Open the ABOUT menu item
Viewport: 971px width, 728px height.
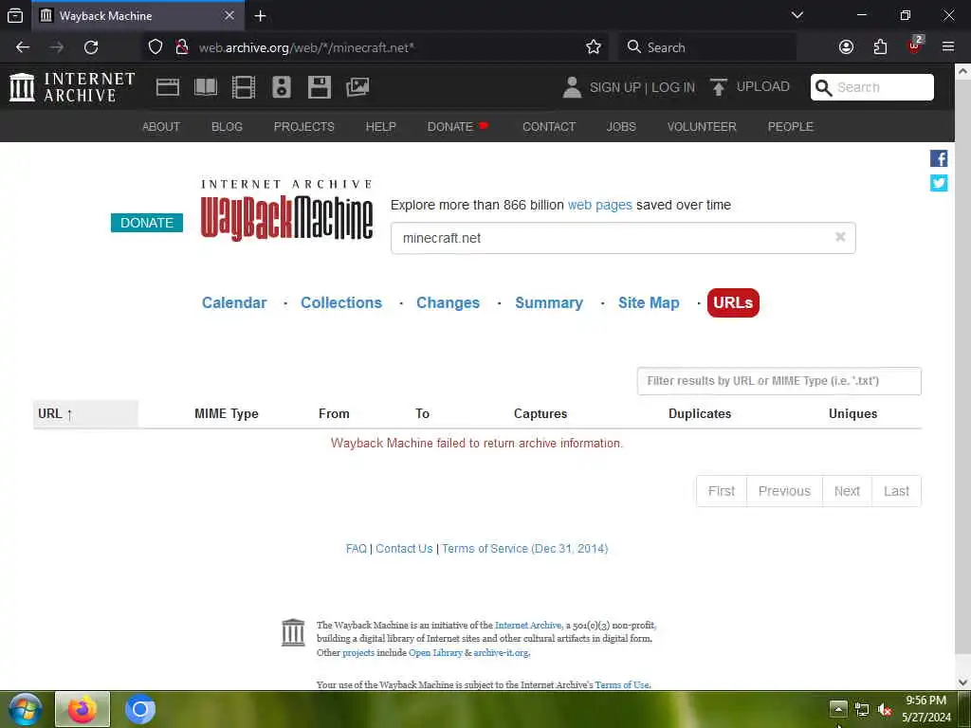[161, 126]
